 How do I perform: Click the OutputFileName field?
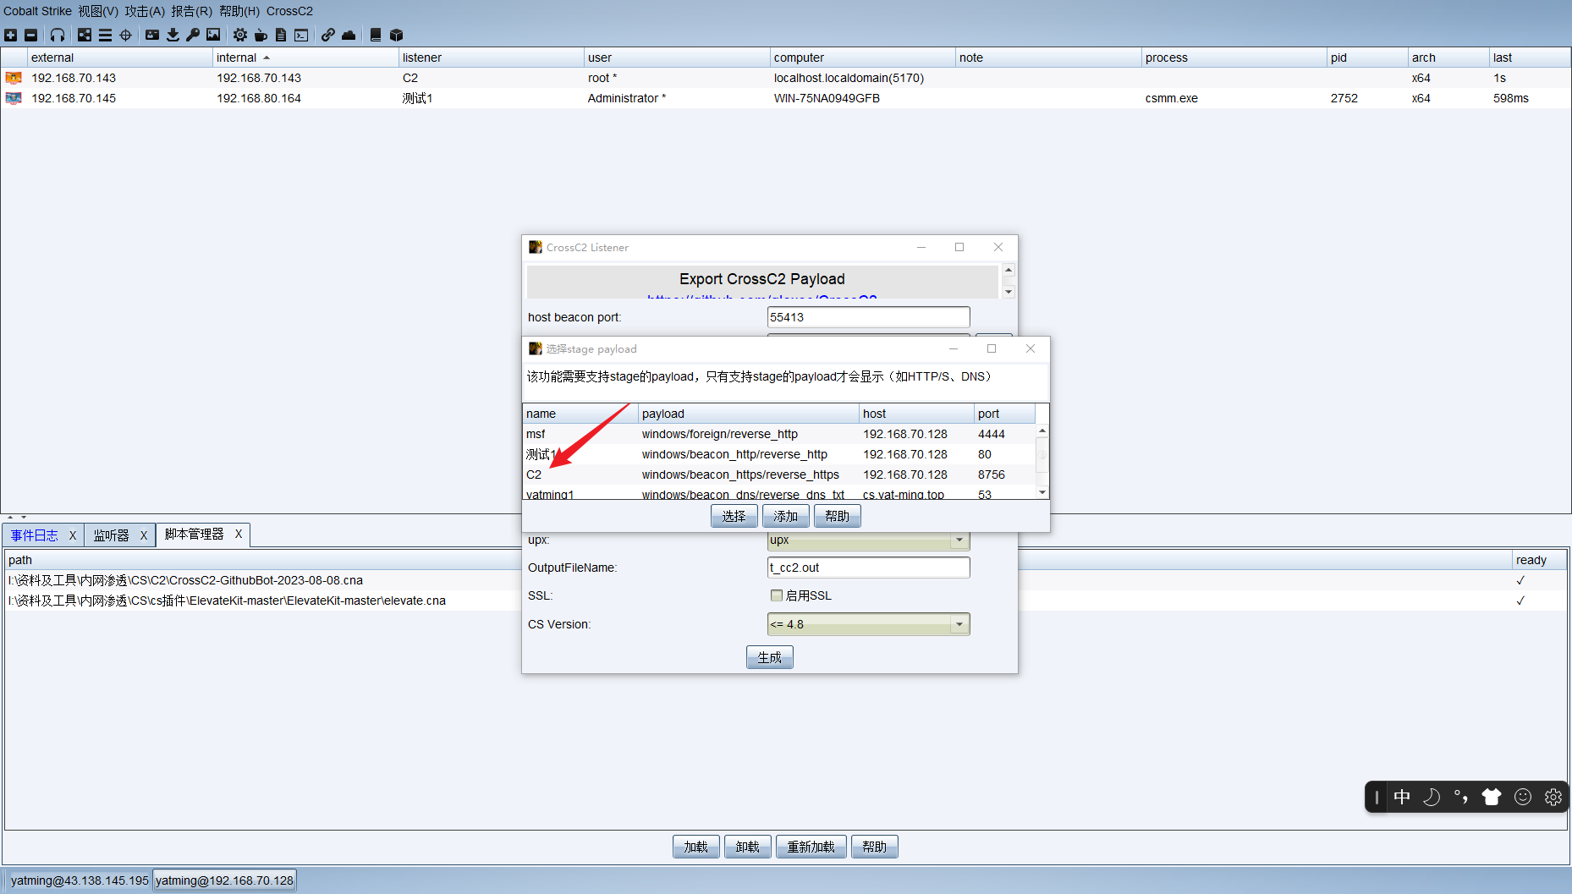click(868, 568)
